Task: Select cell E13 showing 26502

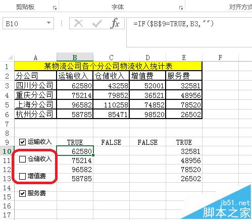Action: click(184, 179)
